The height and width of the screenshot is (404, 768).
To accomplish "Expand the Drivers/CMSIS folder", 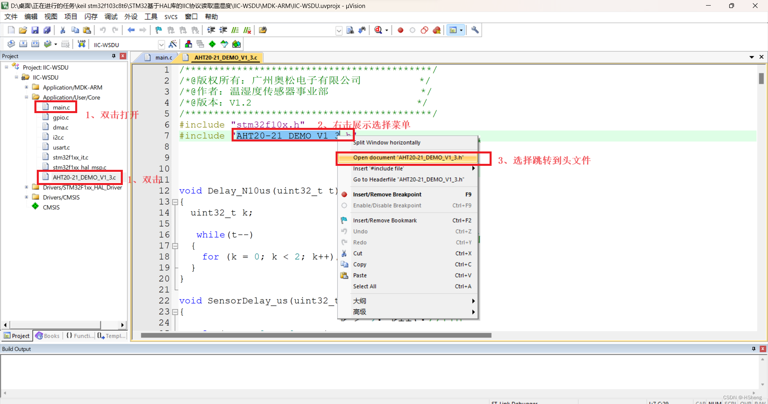I will (x=26, y=197).
